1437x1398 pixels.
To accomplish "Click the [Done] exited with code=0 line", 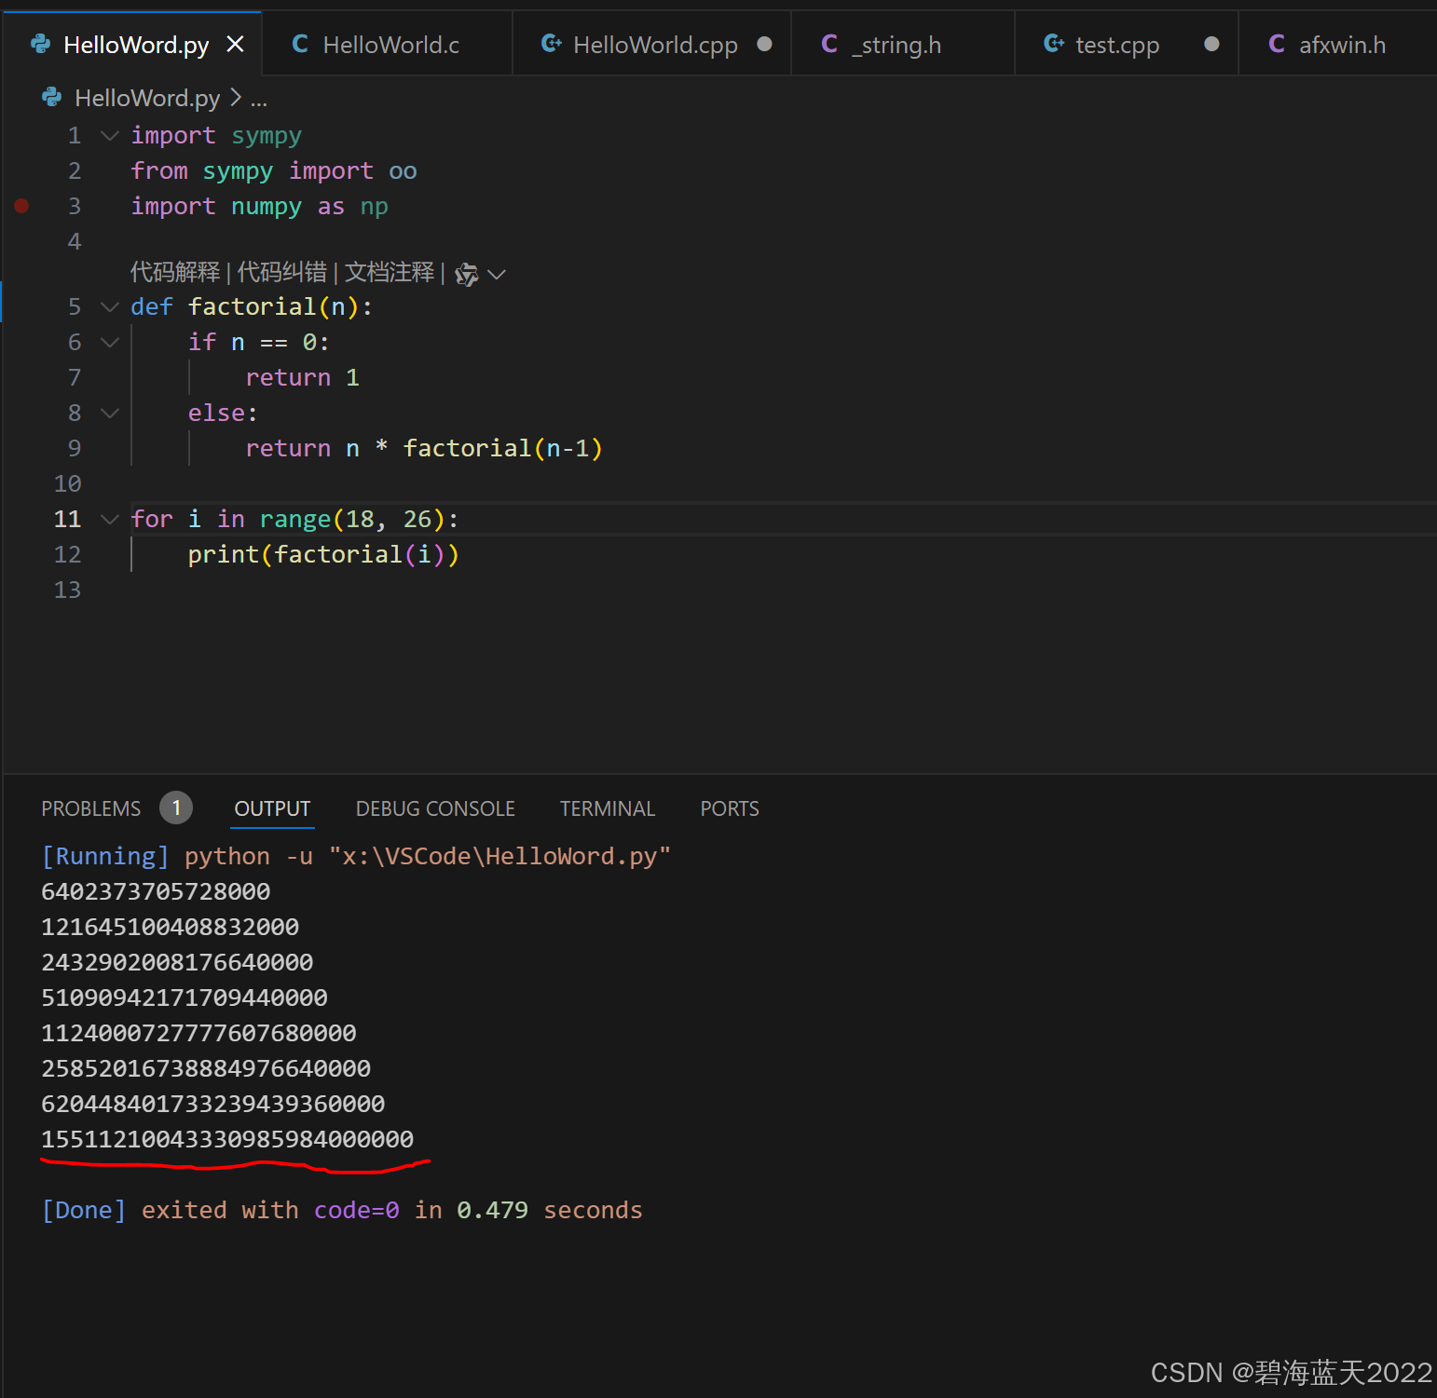I will click(x=342, y=1210).
